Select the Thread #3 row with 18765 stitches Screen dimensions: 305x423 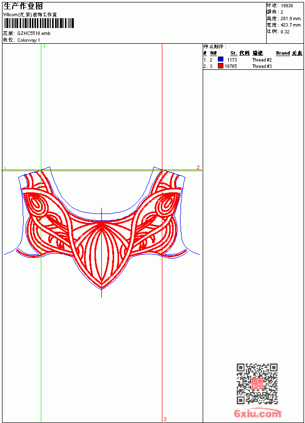(x=253, y=66)
